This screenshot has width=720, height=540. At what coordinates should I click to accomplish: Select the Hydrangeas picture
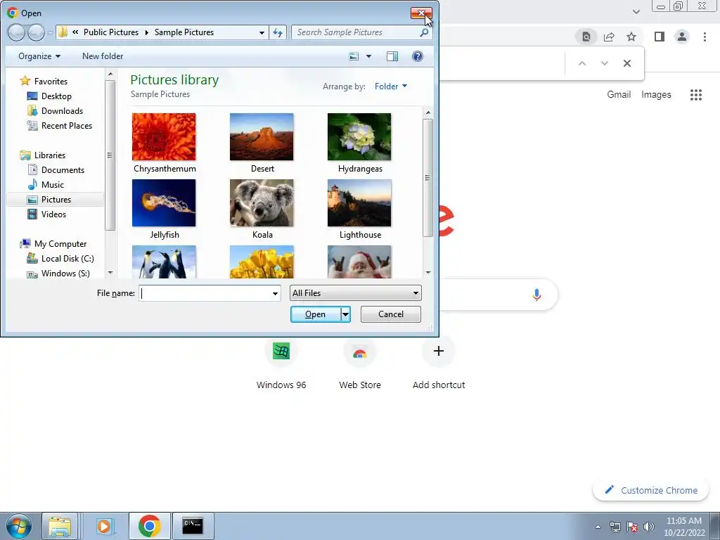[x=359, y=143]
